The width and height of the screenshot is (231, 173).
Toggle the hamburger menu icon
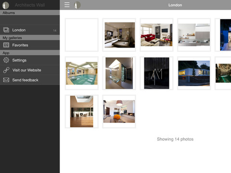(x=67, y=5)
